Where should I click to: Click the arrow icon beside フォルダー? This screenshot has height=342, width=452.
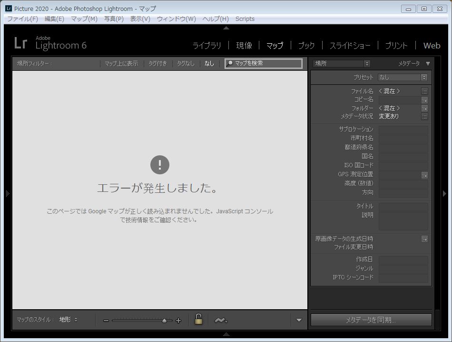tap(424, 108)
